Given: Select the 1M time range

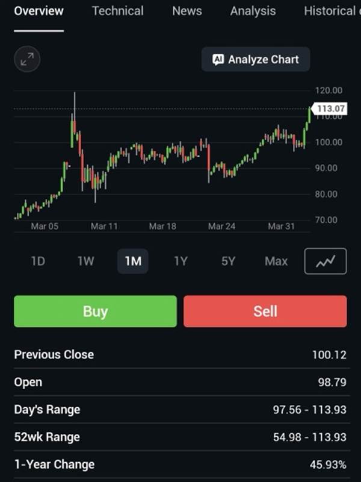Looking at the screenshot, I should click(133, 261).
